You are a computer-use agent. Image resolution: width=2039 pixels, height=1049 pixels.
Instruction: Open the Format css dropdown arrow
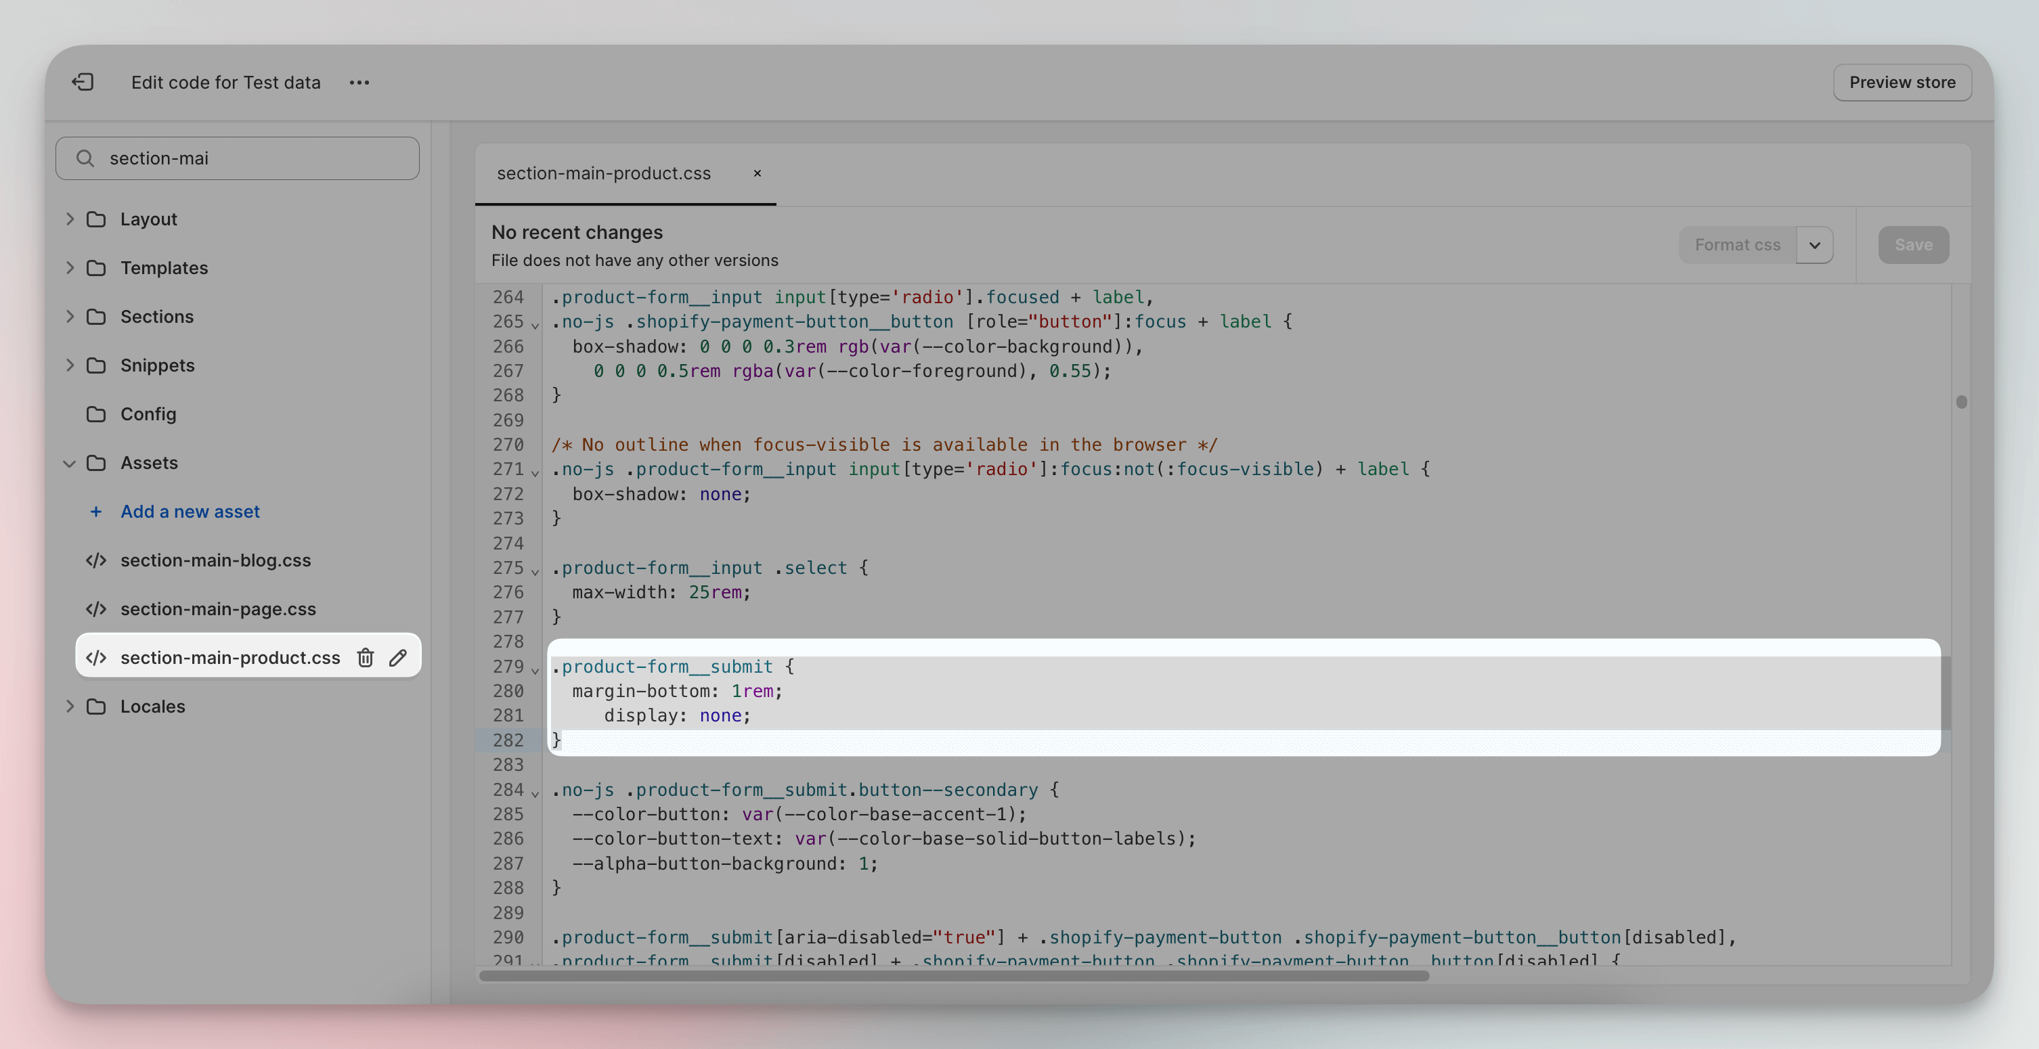(x=1815, y=245)
